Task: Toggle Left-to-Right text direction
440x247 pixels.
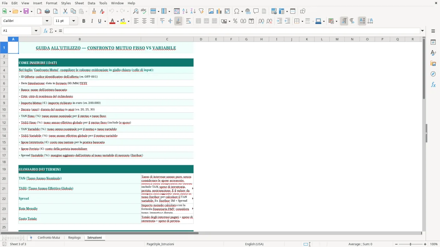Action: (x=344, y=21)
